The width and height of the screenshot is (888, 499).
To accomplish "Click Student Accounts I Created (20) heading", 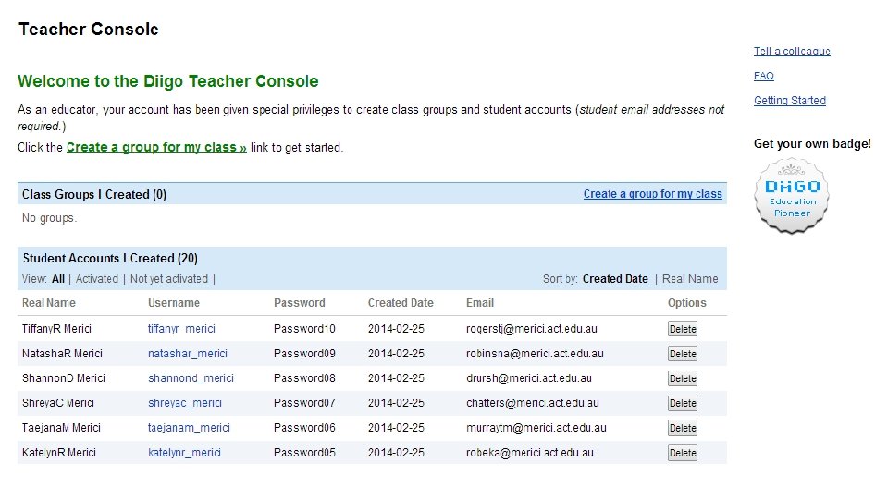I will [110, 259].
